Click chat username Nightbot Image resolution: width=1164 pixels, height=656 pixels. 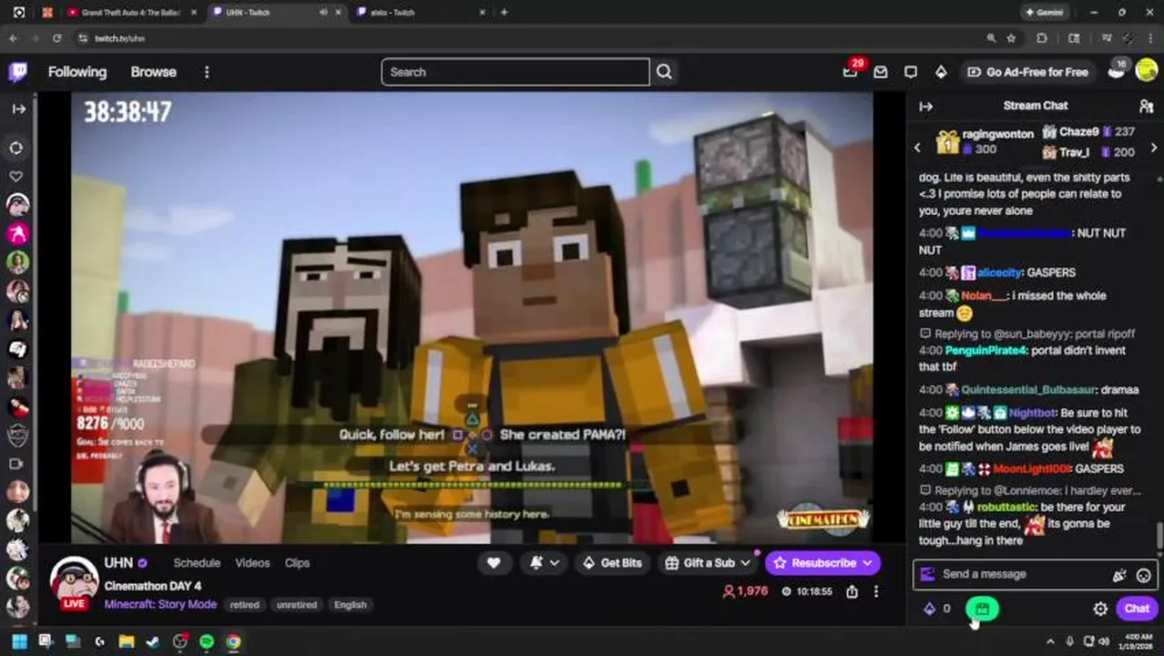tap(1031, 413)
